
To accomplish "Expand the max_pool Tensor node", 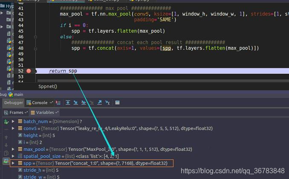I will pyautogui.click(x=13, y=149).
